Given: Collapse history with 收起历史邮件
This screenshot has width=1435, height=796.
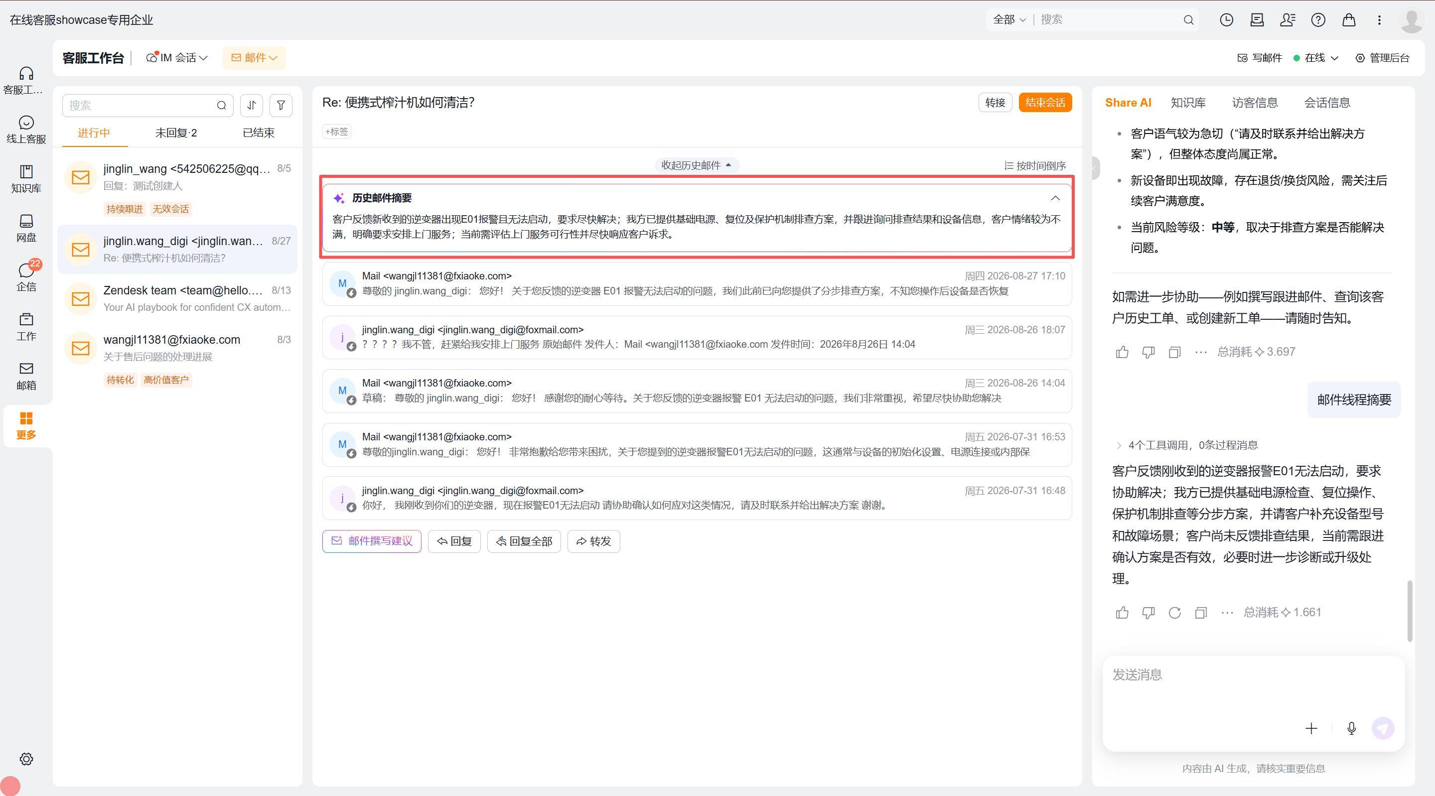Looking at the screenshot, I should pos(697,165).
